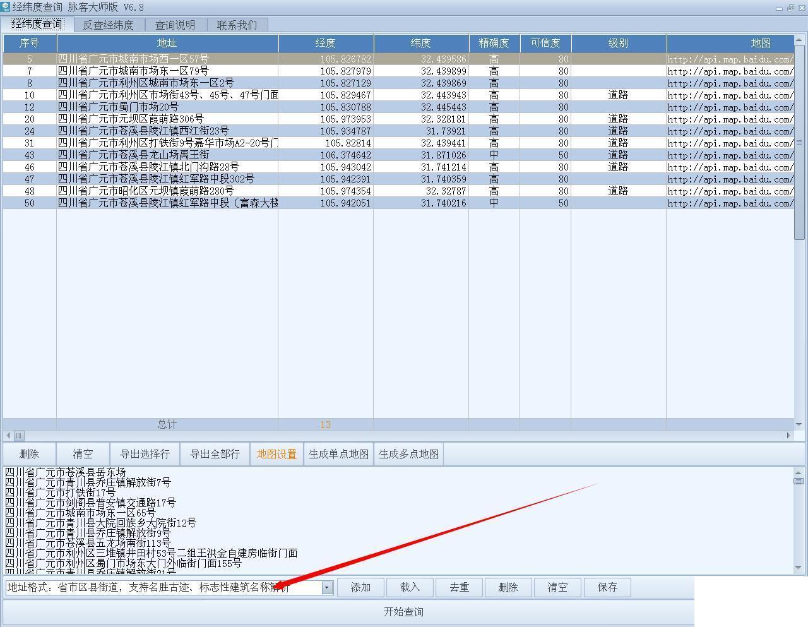Click 保存 button

coord(607,587)
